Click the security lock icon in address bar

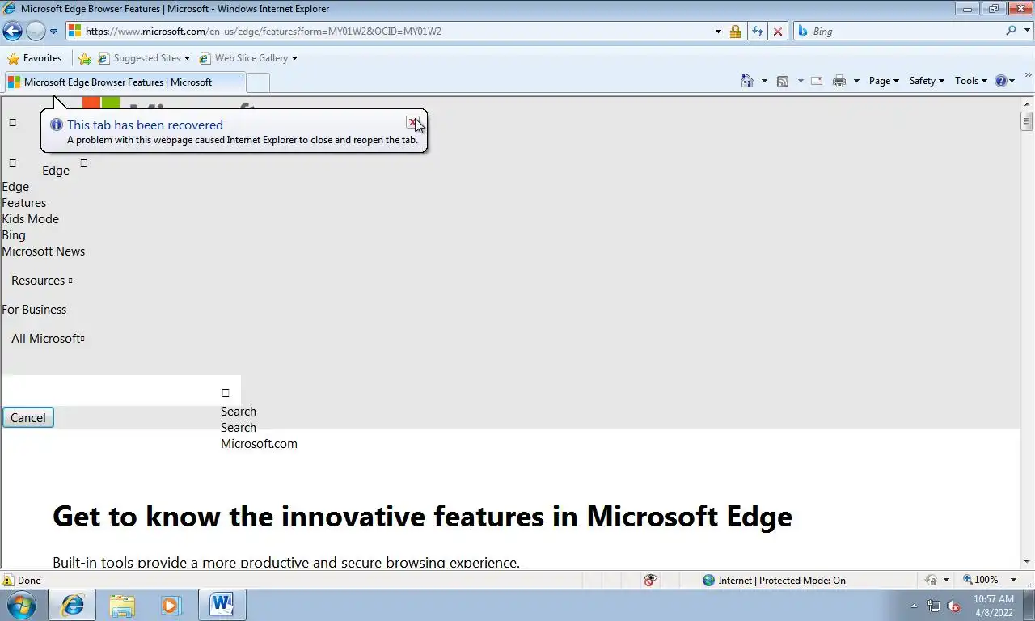click(735, 32)
